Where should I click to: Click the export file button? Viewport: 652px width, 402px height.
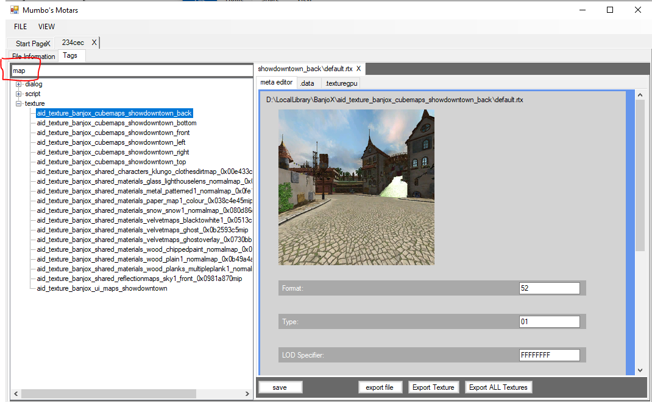(x=380, y=387)
